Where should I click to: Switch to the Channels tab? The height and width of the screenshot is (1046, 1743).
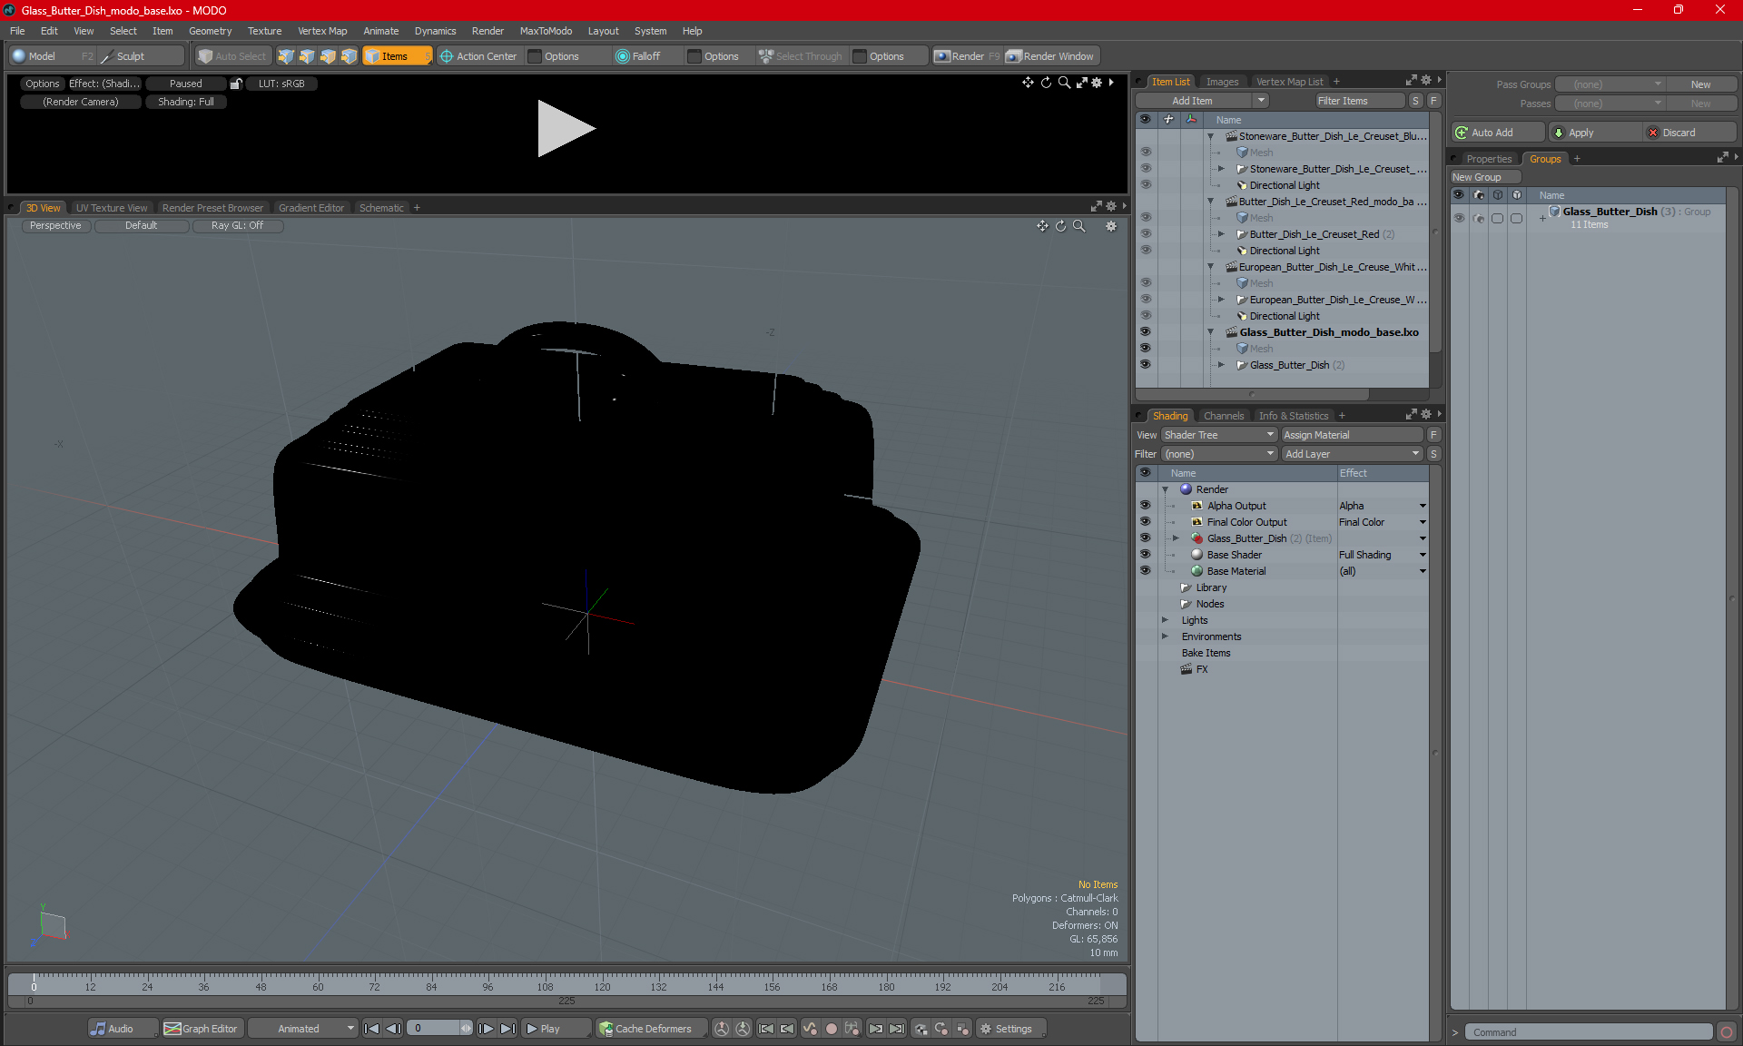(x=1223, y=416)
